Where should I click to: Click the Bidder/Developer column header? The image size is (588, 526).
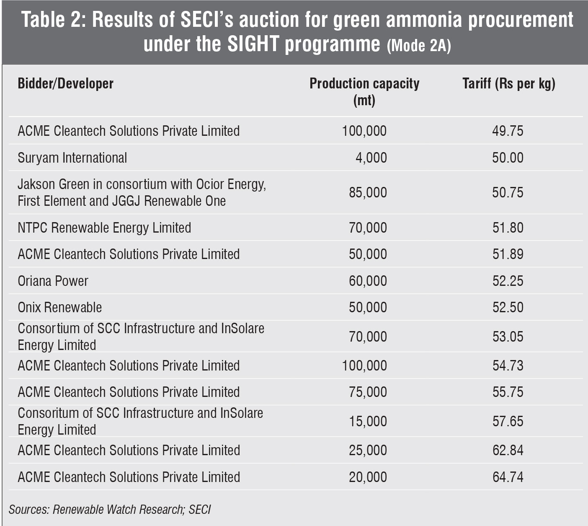(65, 83)
